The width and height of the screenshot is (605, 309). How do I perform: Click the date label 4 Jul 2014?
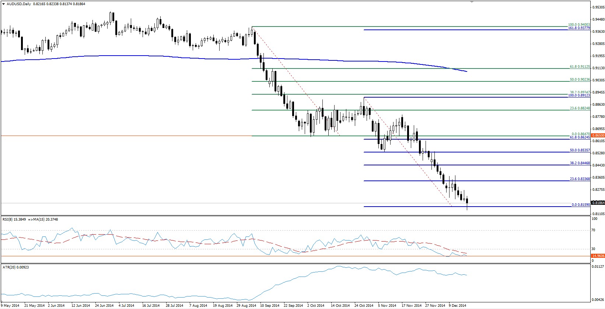click(127, 306)
